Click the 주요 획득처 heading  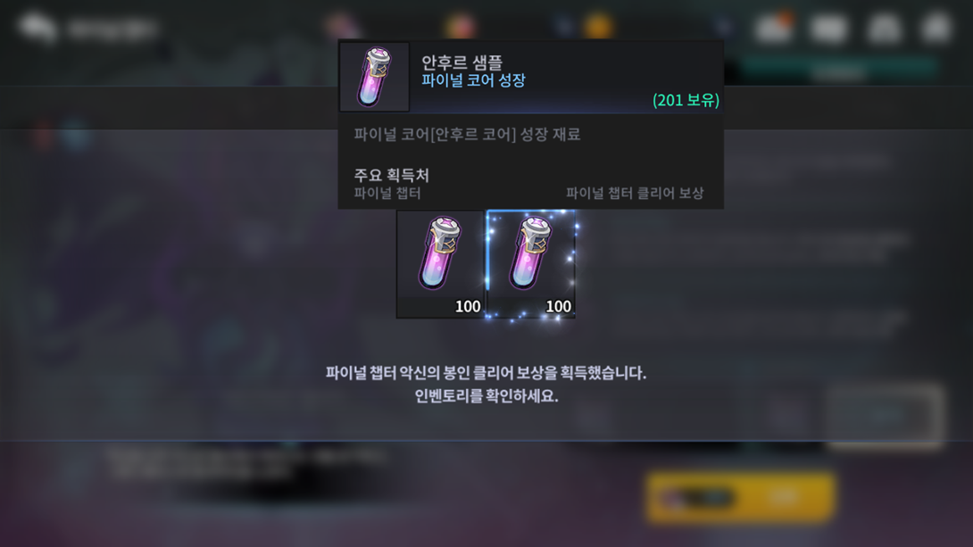tap(392, 175)
